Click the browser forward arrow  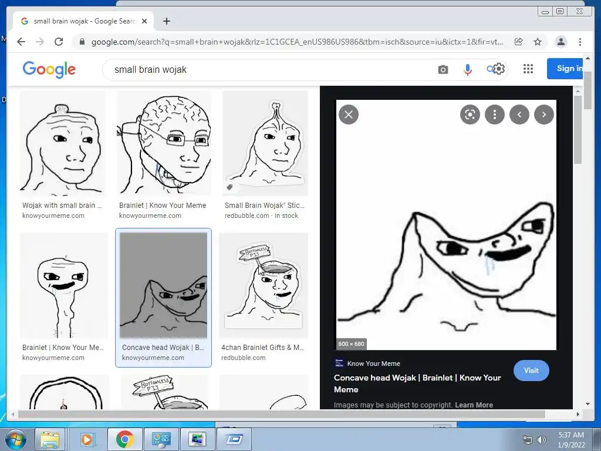tap(40, 42)
